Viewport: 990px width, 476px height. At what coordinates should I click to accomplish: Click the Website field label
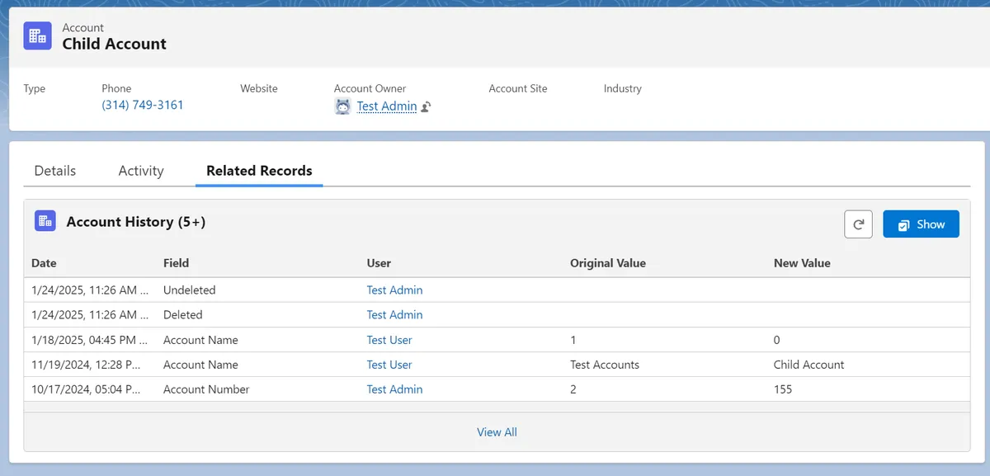coord(259,88)
